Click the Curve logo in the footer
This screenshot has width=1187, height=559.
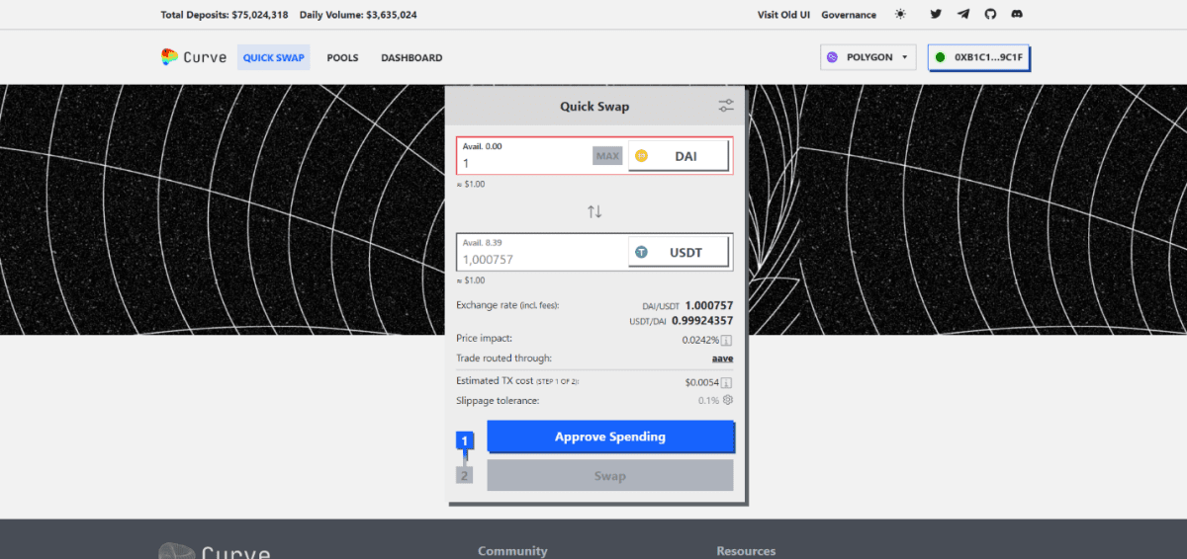tap(215, 550)
